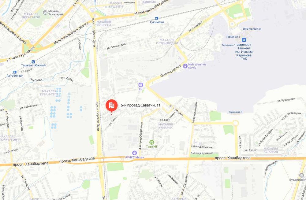Select the Терминал 2 label
This screenshot has width=306, height=200.
[233, 37]
